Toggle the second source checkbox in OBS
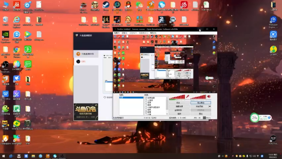The image size is (282, 159). tap(146, 100)
